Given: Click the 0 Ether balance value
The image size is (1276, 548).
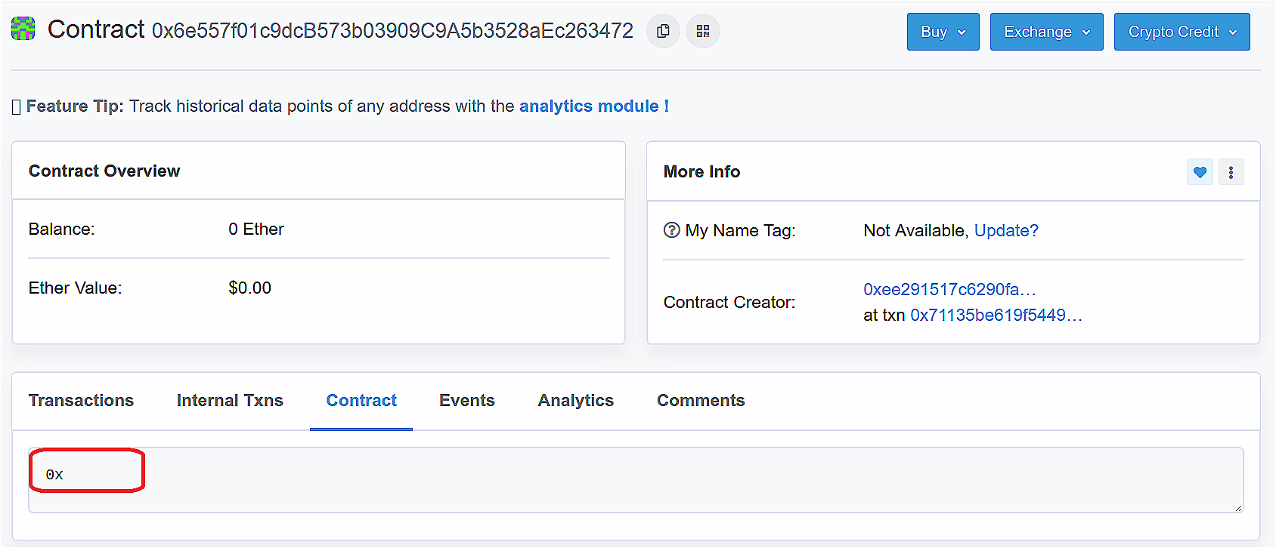Looking at the screenshot, I should click(x=256, y=229).
